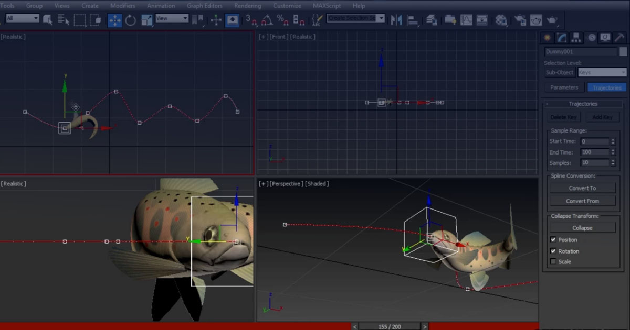This screenshot has height=330, width=630.
Task: Open the Animation menu
Action: coord(161,6)
